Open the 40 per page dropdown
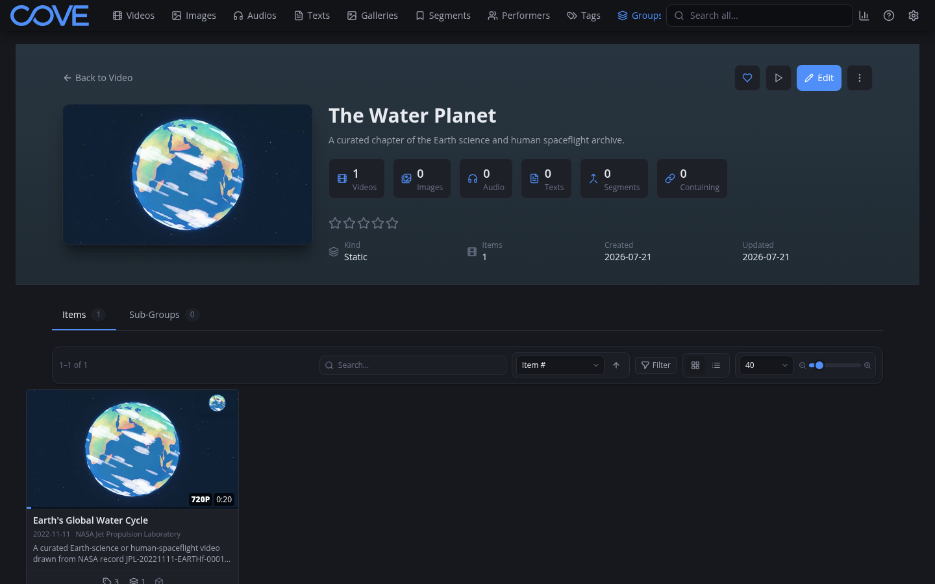 [x=766, y=365]
